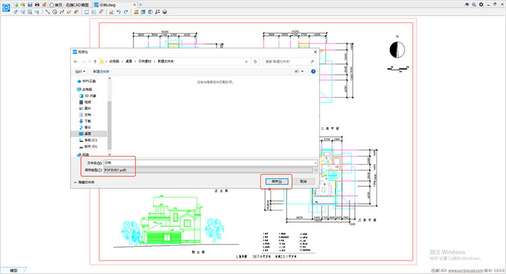Open the Layers icon in the toolbar
This screenshot has height=274, width=506.
136,12
